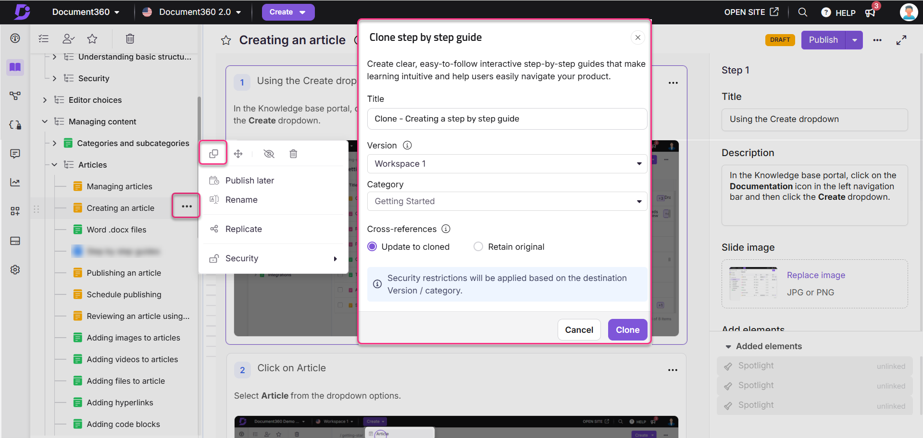Viewport: 923px width, 438px height.
Task: Click the starred items icon in category toolbar
Action: tap(92, 38)
